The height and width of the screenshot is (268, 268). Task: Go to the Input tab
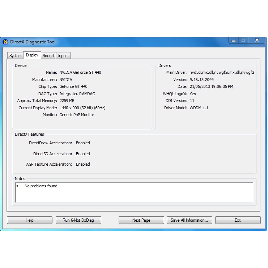coord(63,56)
